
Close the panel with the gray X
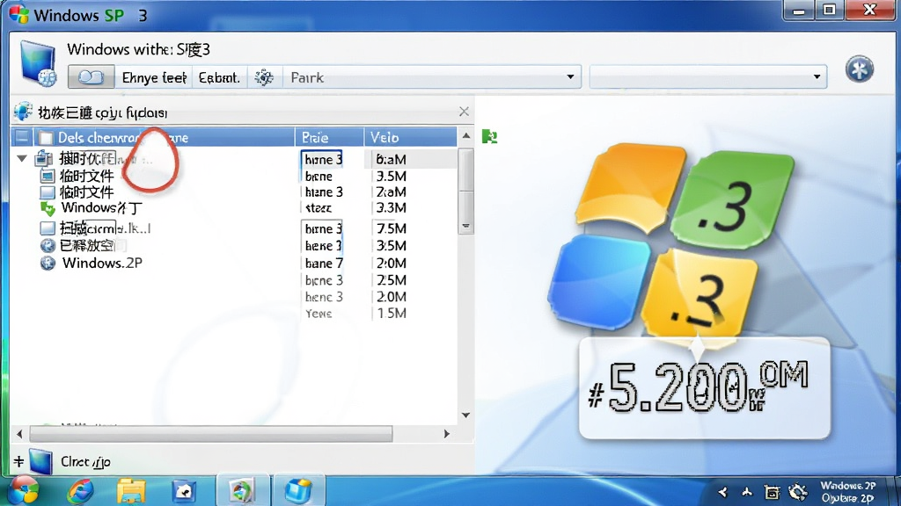(x=465, y=112)
